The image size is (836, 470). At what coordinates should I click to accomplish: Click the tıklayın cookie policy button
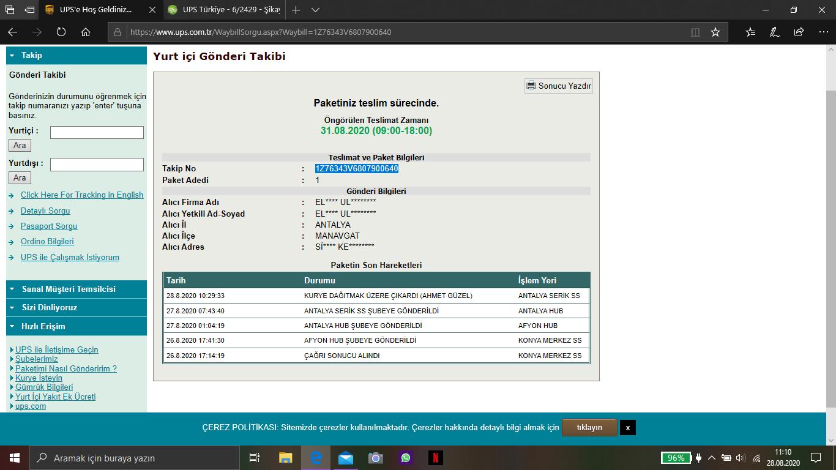tap(589, 427)
